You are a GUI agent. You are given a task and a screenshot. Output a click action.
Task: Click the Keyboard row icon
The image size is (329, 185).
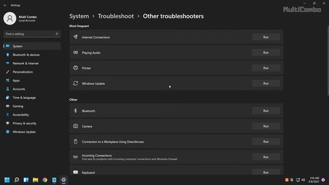coord(76,172)
